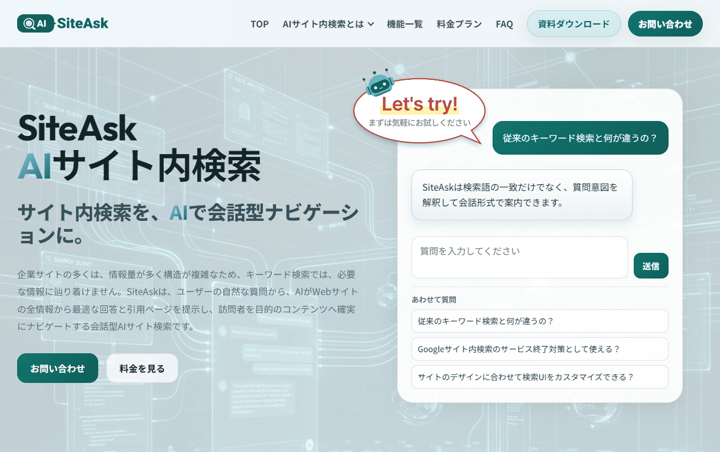Open the 料金プラン menu item
Screen dimensions: 720x452
[x=459, y=24]
